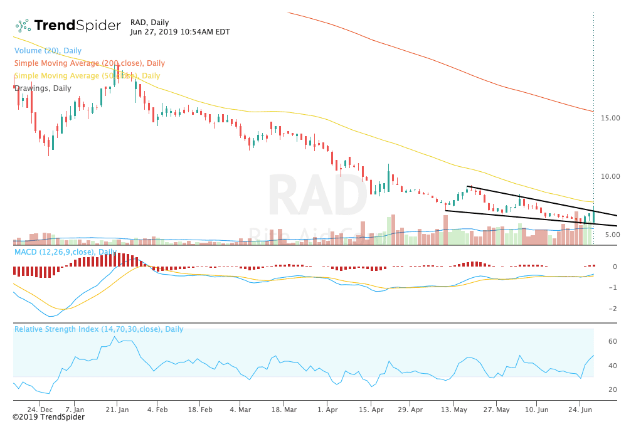
Task: Click the '24. Dec' date axis label
Action: click(40, 410)
